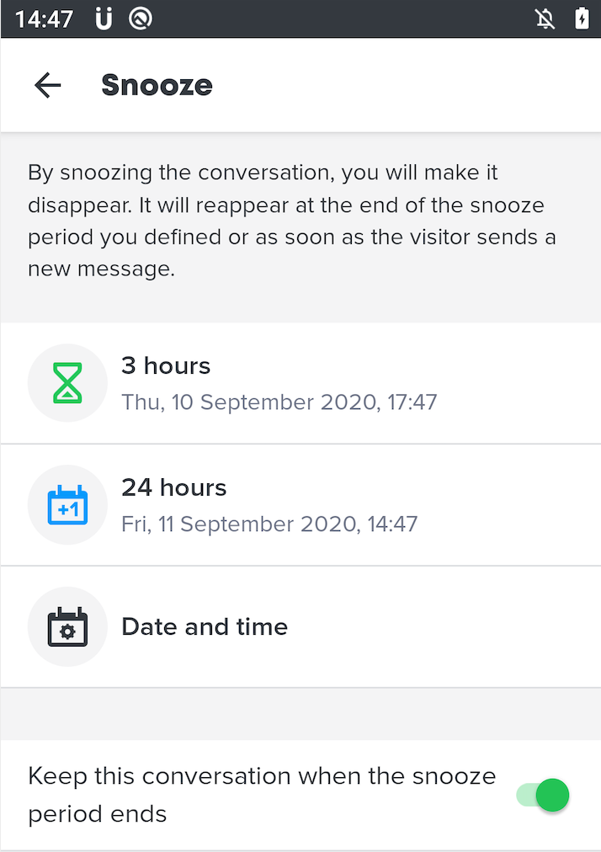Open the calendar gear icon beside Date and time
The width and height of the screenshot is (601, 852).
tap(67, 626)
